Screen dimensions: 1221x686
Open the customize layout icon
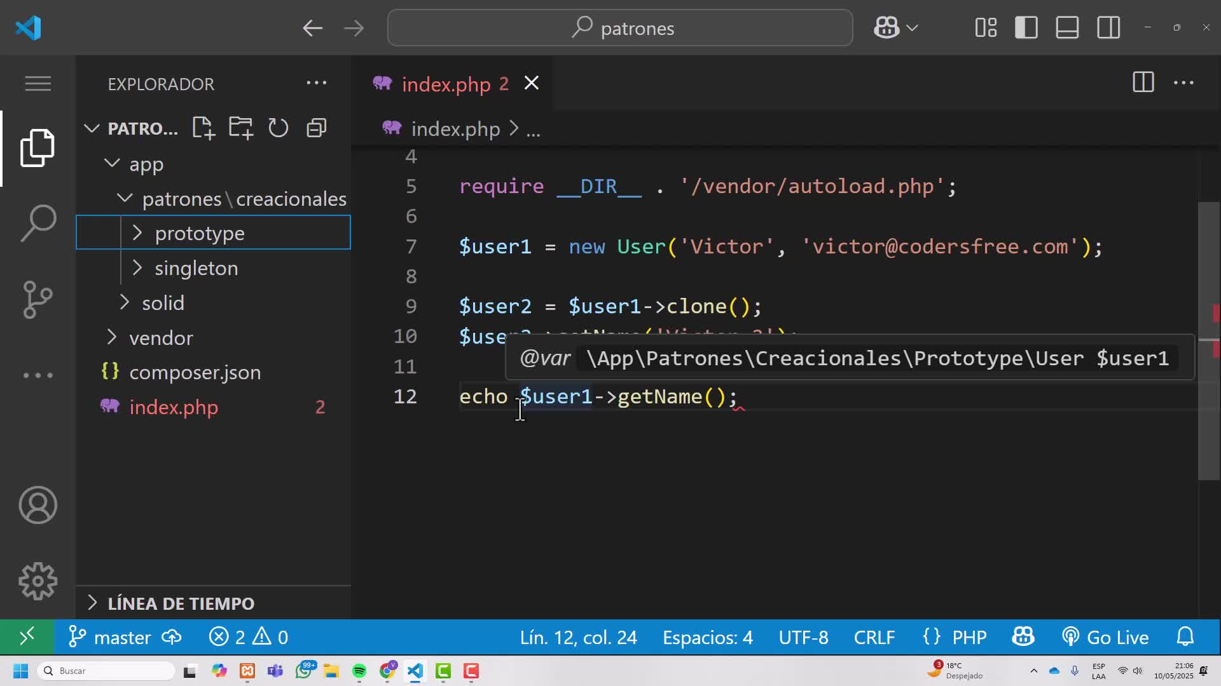(986, 28)
